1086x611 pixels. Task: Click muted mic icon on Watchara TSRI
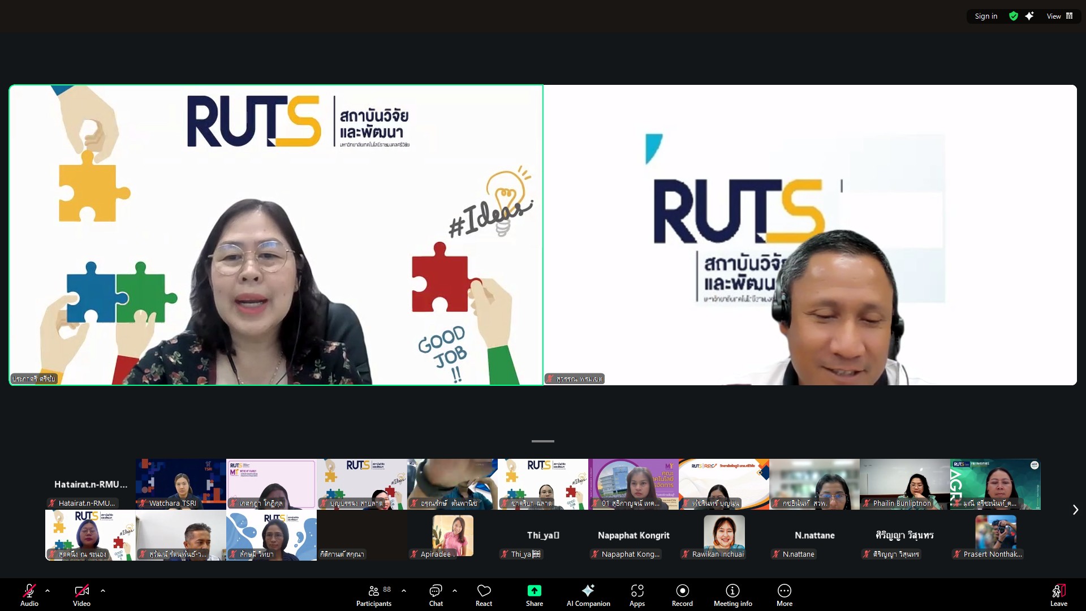(x=143, y=503)
